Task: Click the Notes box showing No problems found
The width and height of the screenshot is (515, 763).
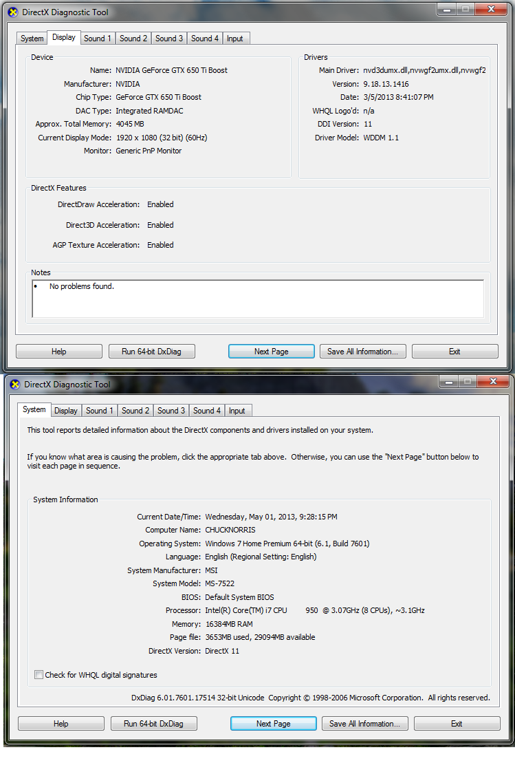Action: [259, 299]
